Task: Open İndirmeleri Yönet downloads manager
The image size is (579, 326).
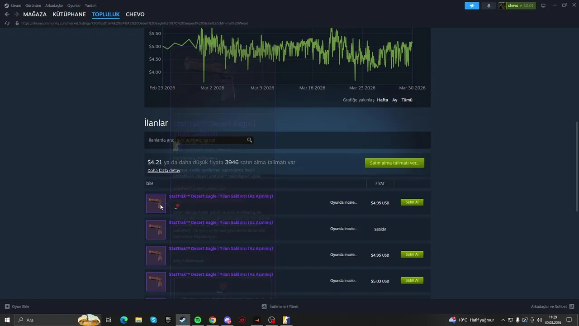Action: pos(280,307)
